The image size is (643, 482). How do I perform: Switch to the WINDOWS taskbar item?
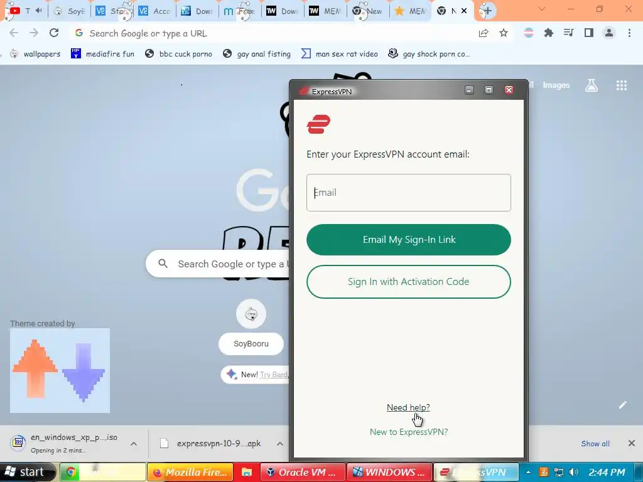pyautogui.click(x=389, y=472)
